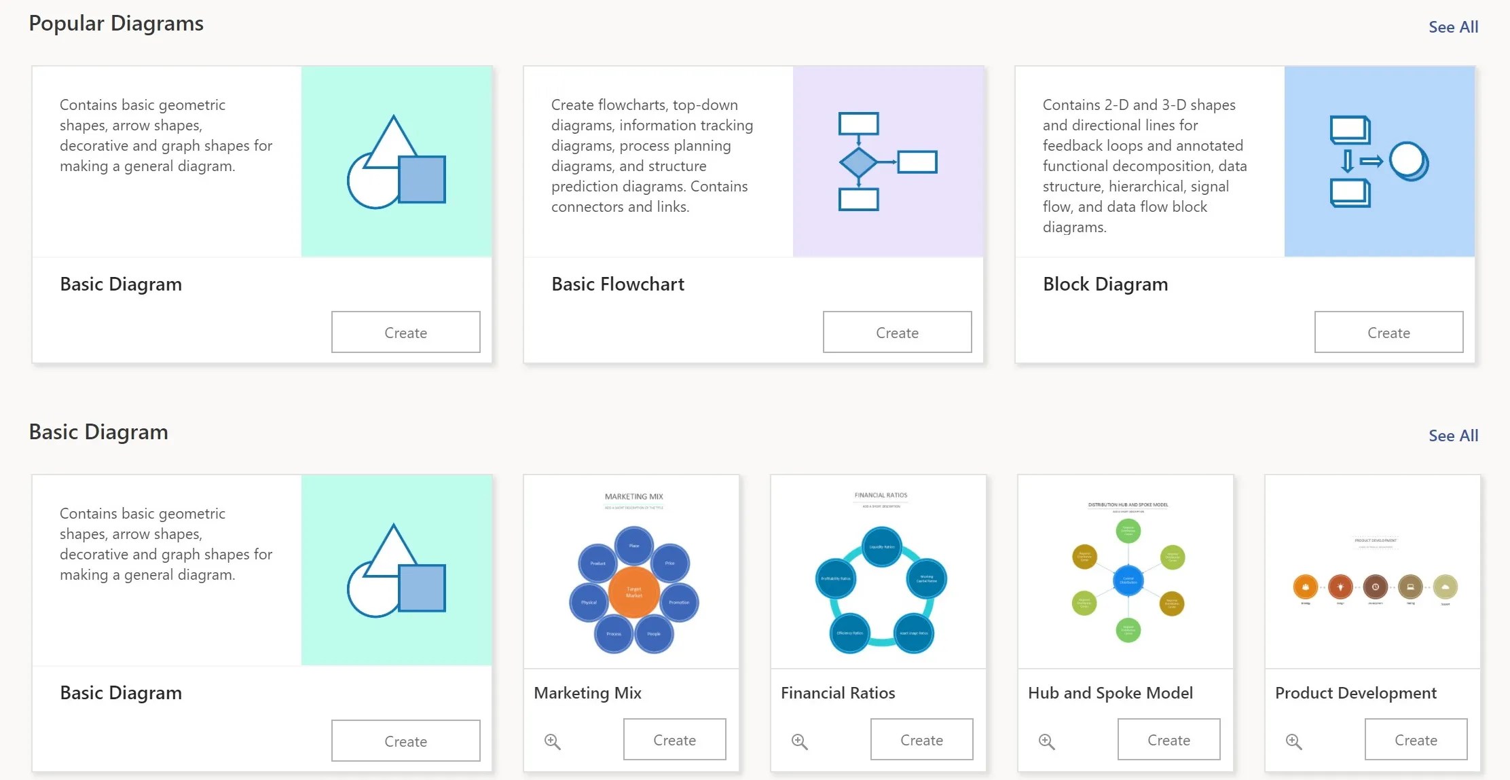Create a Financial Ratios diagram
Screen dimensions: 1510x780
[x=921, y=739]
